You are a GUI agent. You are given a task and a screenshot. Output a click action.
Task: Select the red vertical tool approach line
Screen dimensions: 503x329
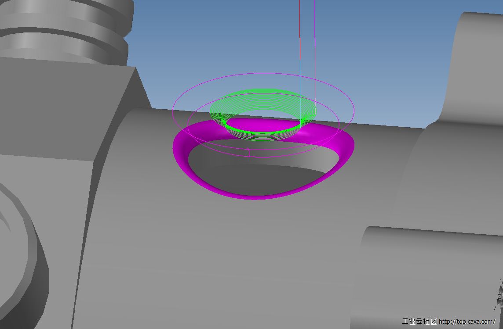(300, 29)
